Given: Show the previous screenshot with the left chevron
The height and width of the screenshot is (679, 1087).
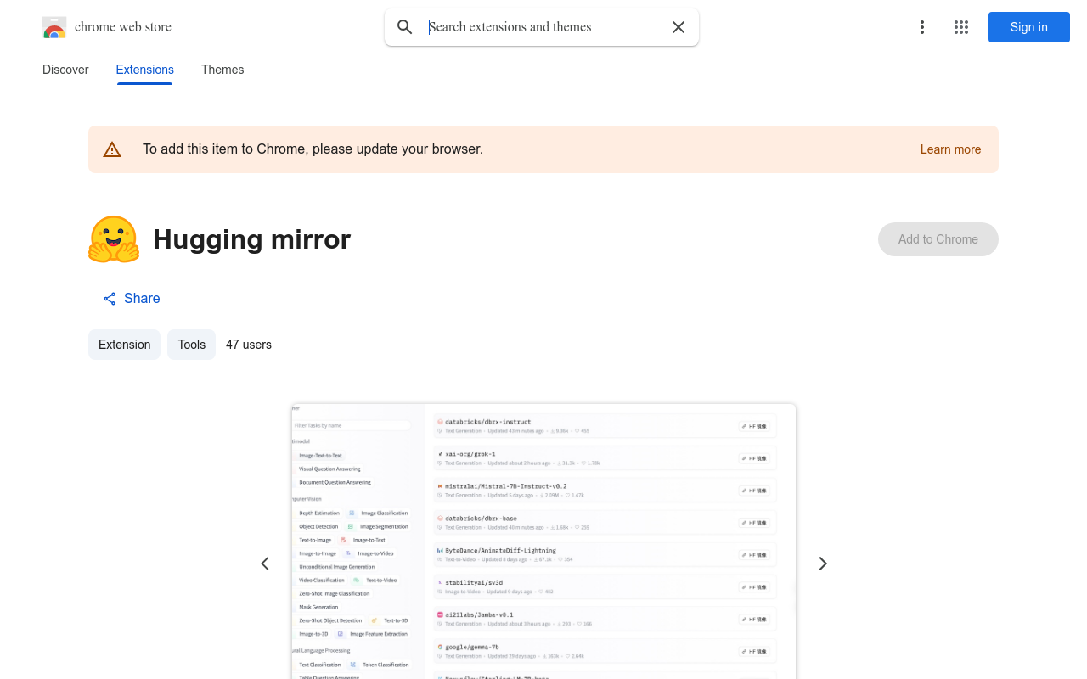Looking at the screenshot, I should [x=265, y=563].
